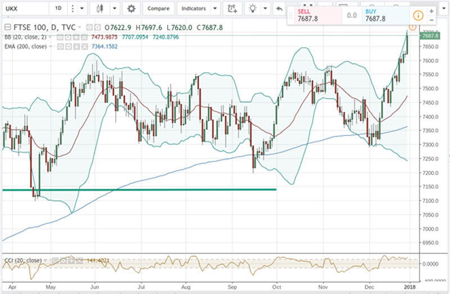Click the CCI value 141.4021
Screen dimensions: 450x294
pyautogui.click(x=98, y=260)
